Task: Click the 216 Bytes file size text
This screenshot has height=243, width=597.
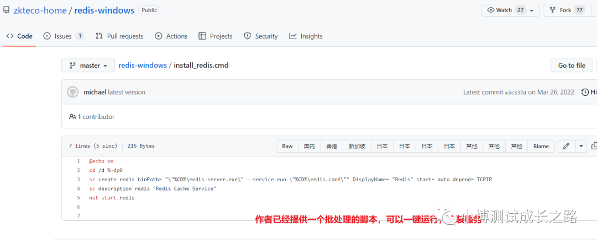Action: 142,146
